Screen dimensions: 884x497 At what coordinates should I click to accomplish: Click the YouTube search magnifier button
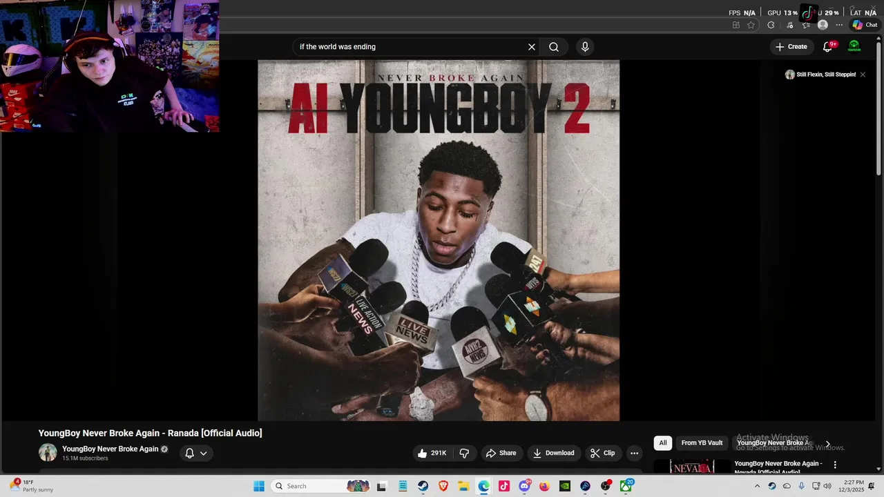coord(554,47)
